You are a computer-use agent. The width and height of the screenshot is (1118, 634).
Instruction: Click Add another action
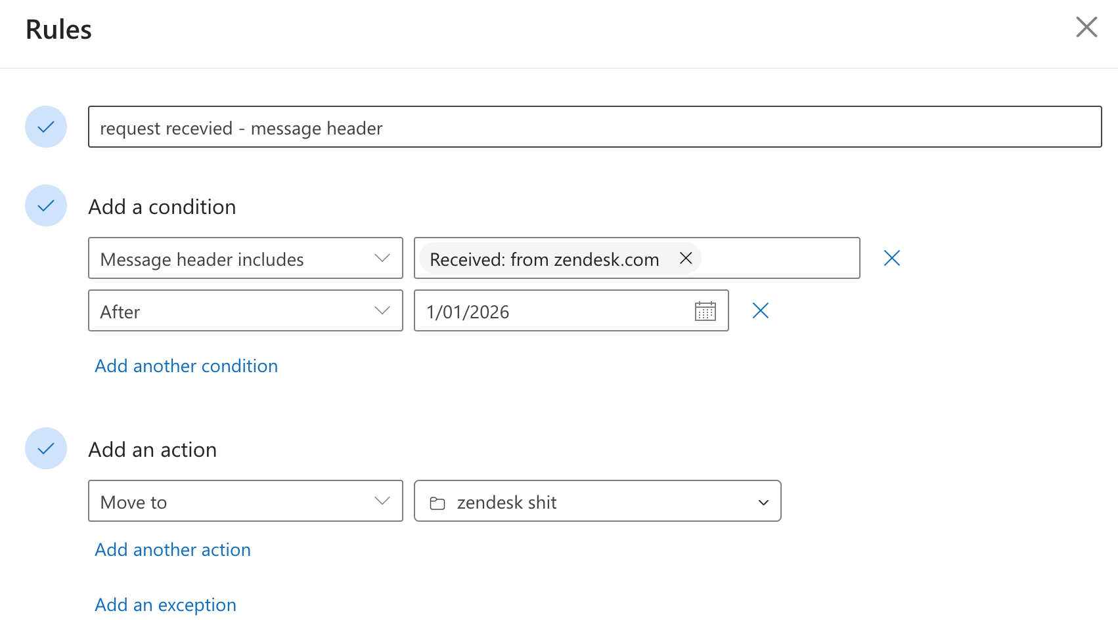pyautogui.click(x=173, y=550)
